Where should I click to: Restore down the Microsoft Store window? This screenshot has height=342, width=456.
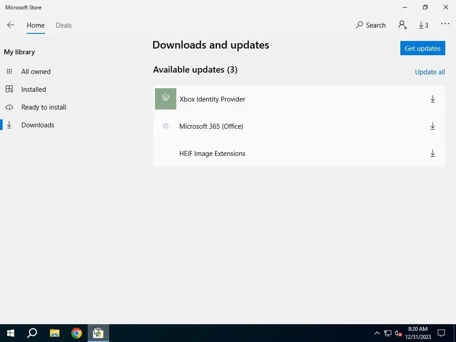tap(425, 7)
